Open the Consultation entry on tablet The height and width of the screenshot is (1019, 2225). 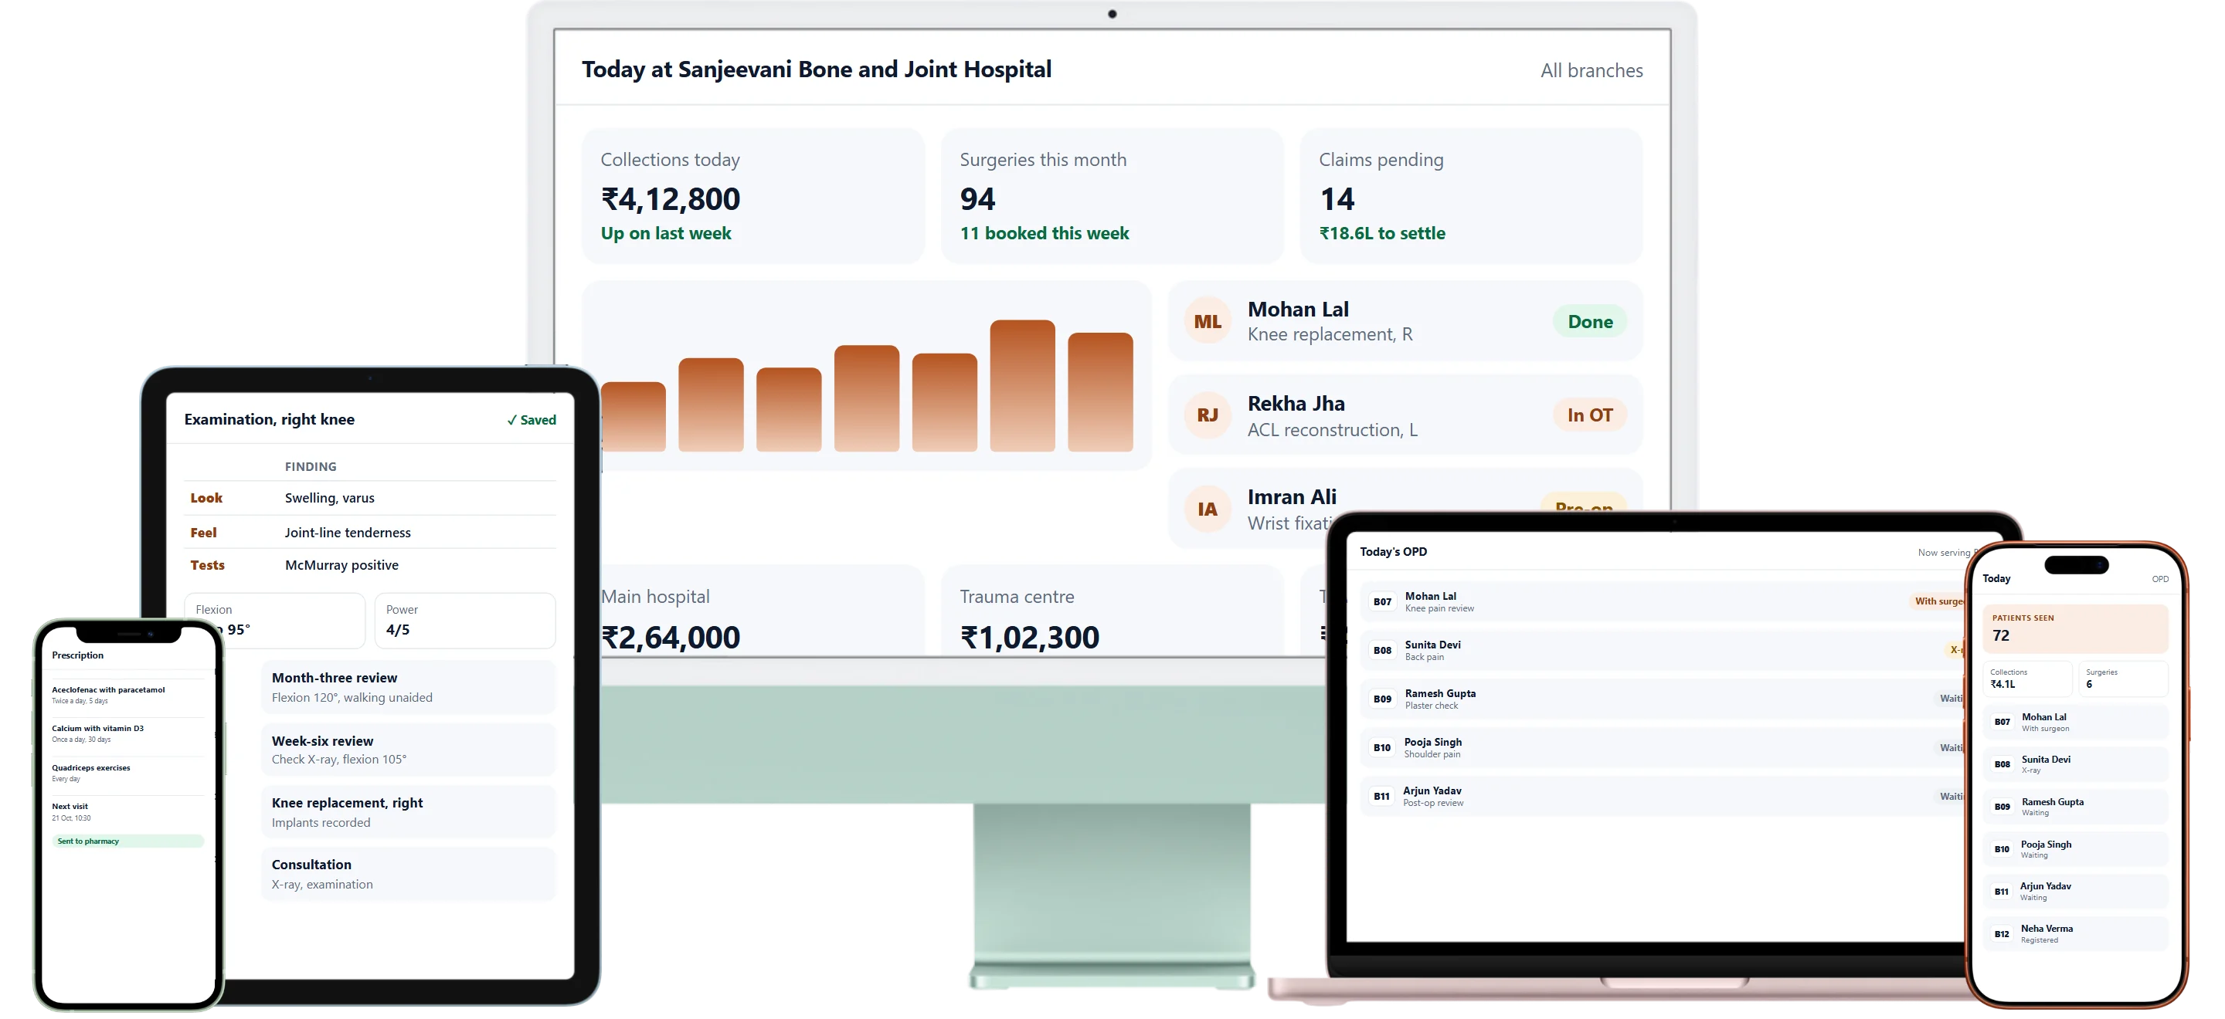pos(408,874)
